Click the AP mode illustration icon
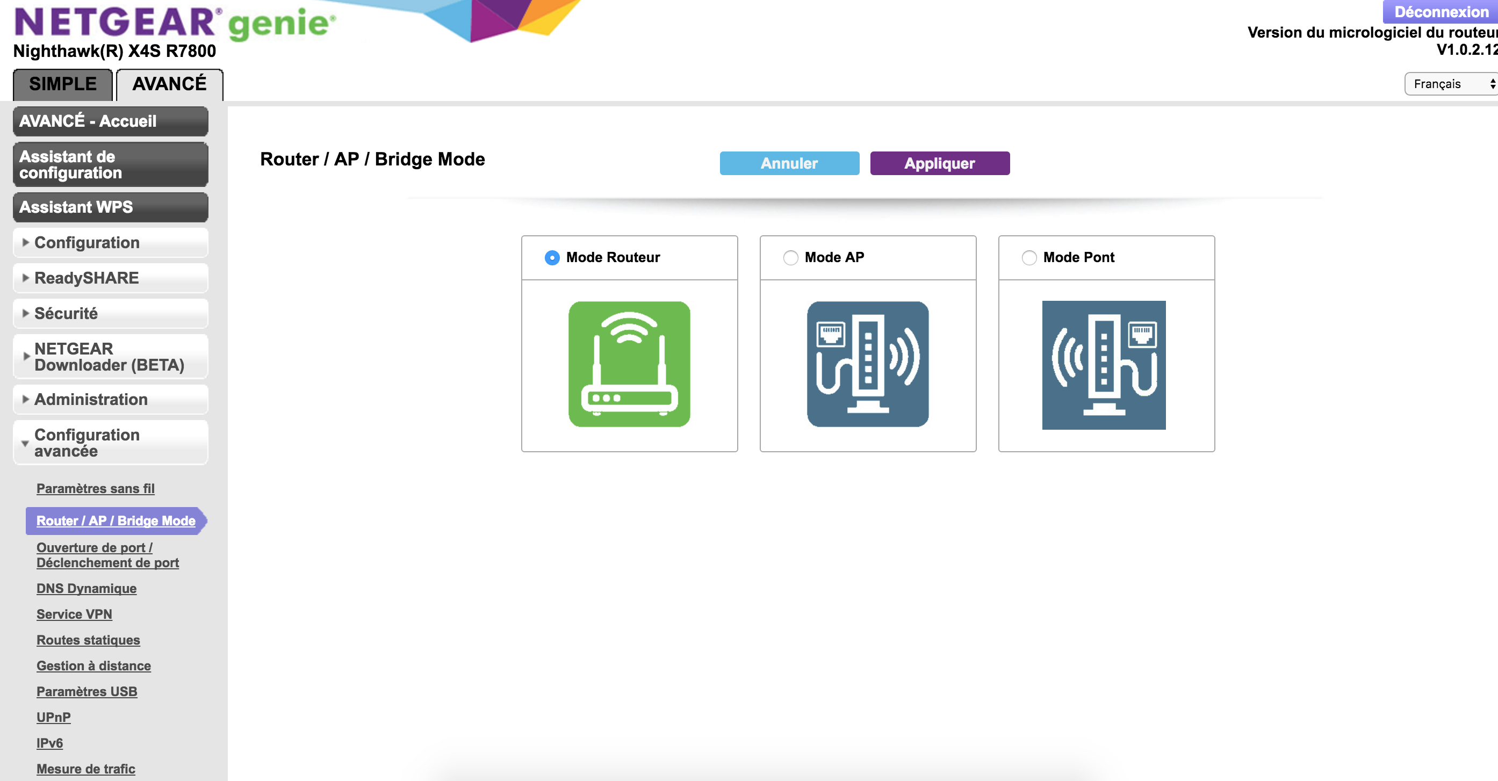This screenshot has height=781, width=1498. coord(868,364)
